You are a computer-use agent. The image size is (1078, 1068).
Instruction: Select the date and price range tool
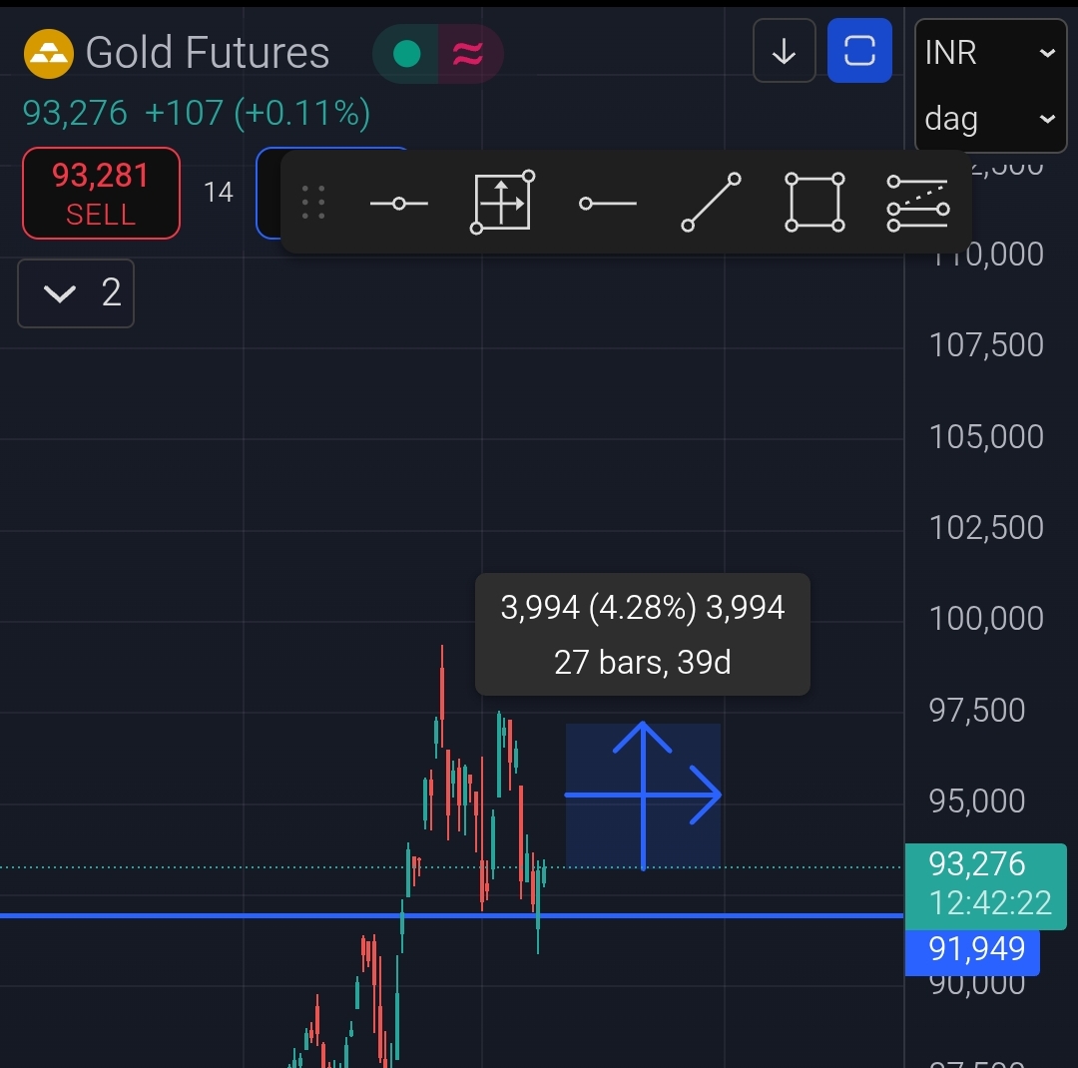(502, 204)
